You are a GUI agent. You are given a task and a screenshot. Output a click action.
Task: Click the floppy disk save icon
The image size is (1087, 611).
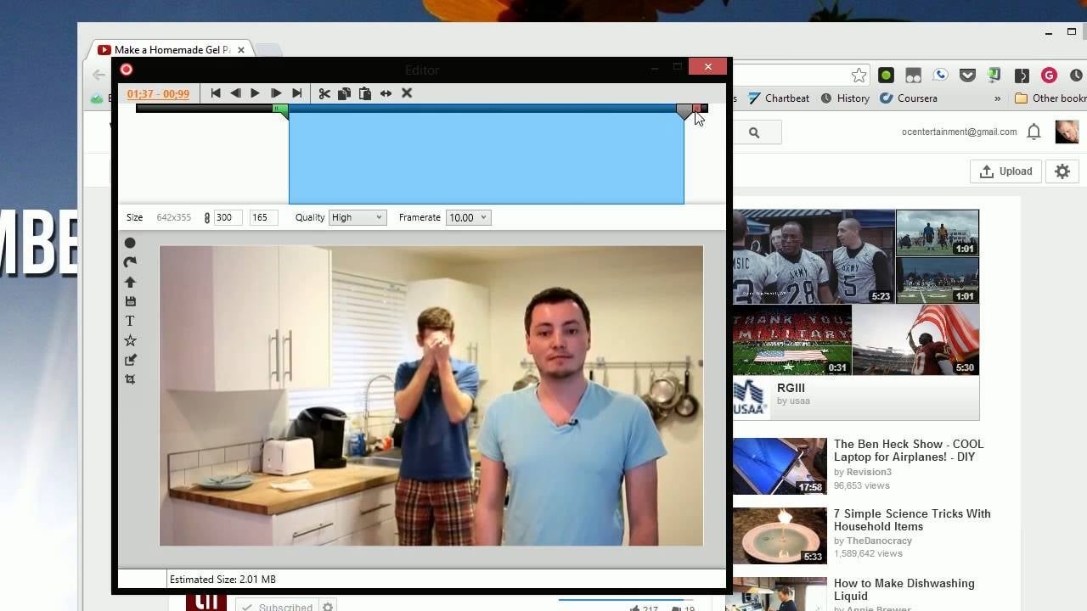pos(130,301)
